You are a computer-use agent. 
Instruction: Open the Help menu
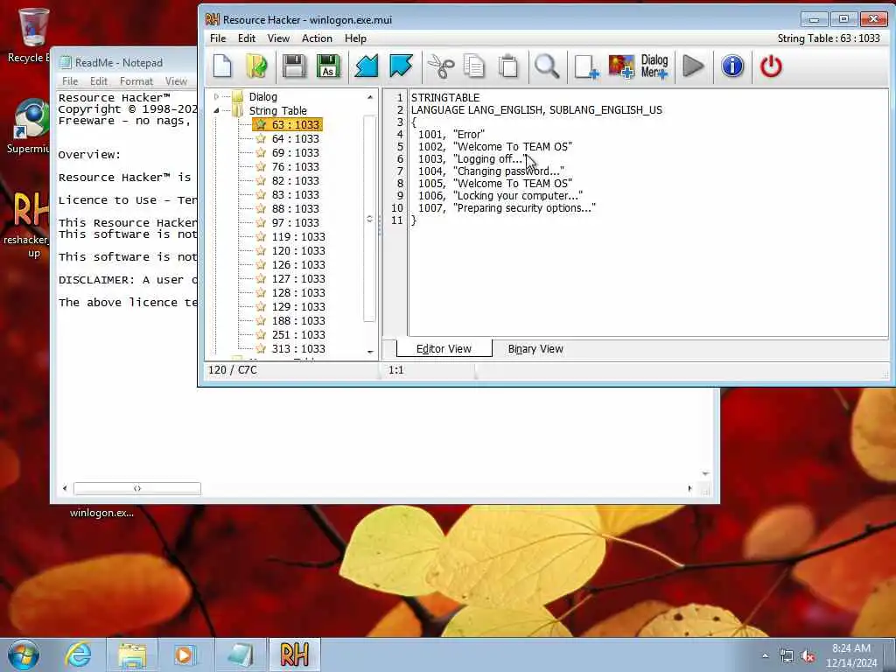point(355,38)
